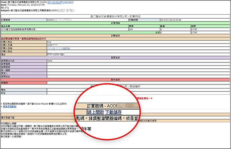Open the blue link below Adobe Reader note

[x=10, y=107]
